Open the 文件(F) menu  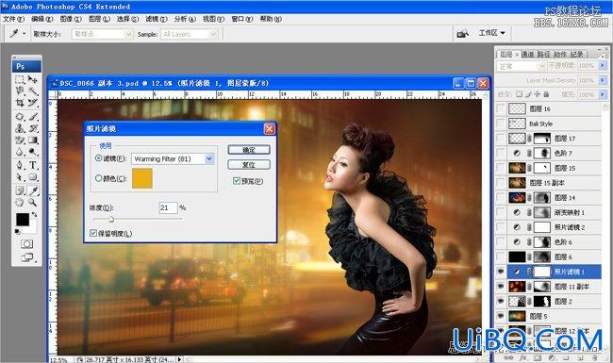click(x=14, y=19)
